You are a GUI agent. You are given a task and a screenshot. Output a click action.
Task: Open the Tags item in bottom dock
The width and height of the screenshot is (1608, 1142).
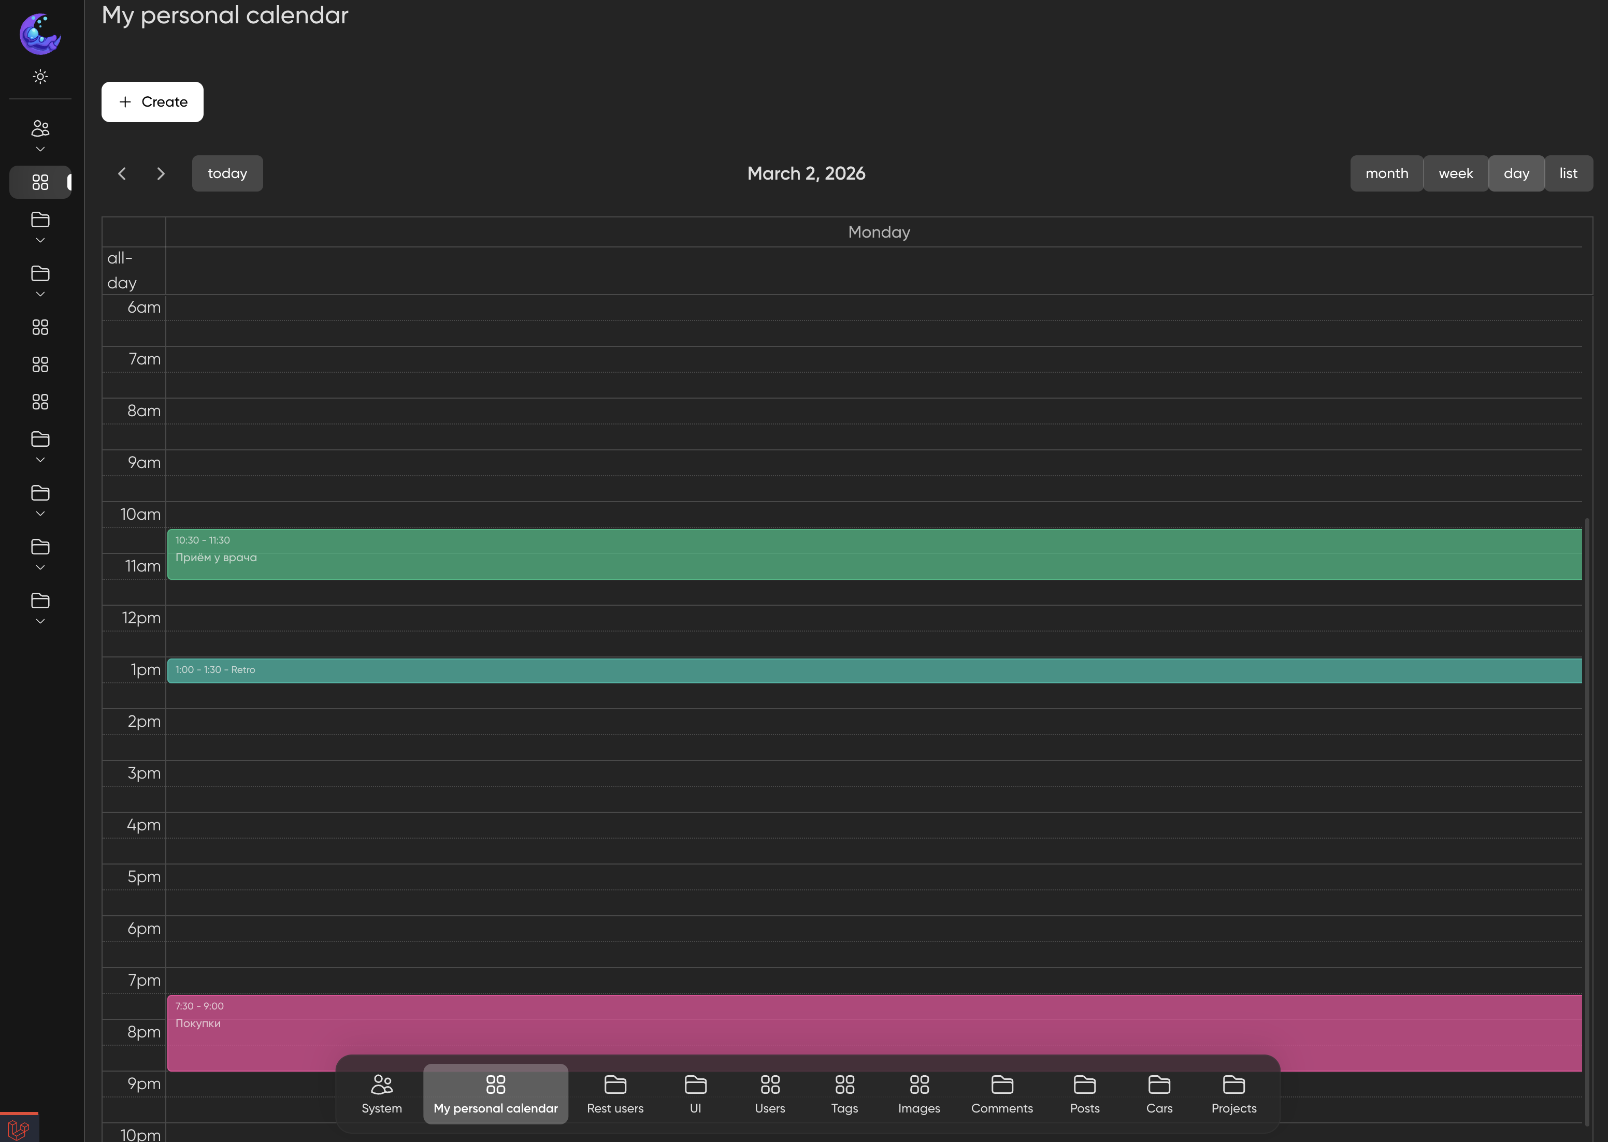[844, 1093]
